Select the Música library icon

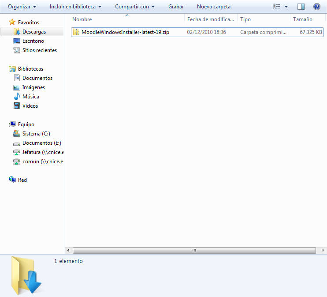(17, 97)
